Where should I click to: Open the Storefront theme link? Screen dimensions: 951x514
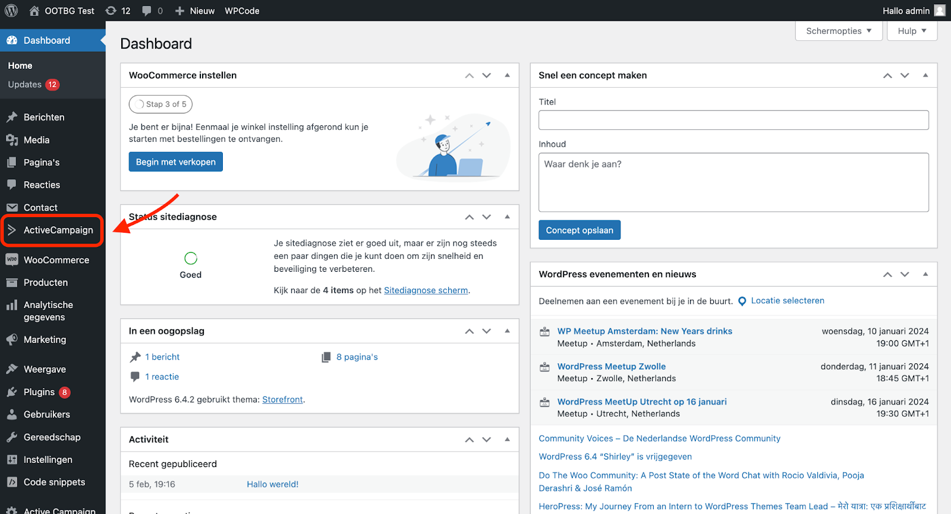pyautogui.click(x=282, y=399)
